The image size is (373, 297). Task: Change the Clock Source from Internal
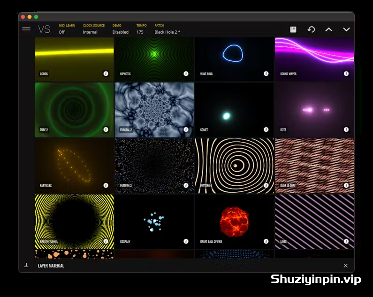click(x=94, y=29)
